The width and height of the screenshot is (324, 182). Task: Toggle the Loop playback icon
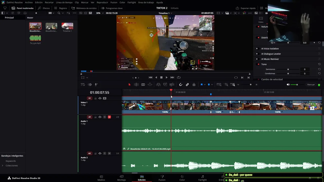[x=179, y=77]
